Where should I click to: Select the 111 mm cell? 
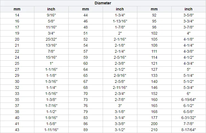[154, 51]
